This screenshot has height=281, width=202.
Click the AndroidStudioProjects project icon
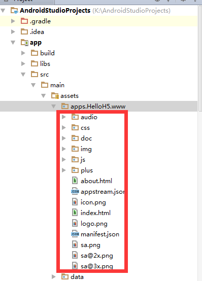14,10
